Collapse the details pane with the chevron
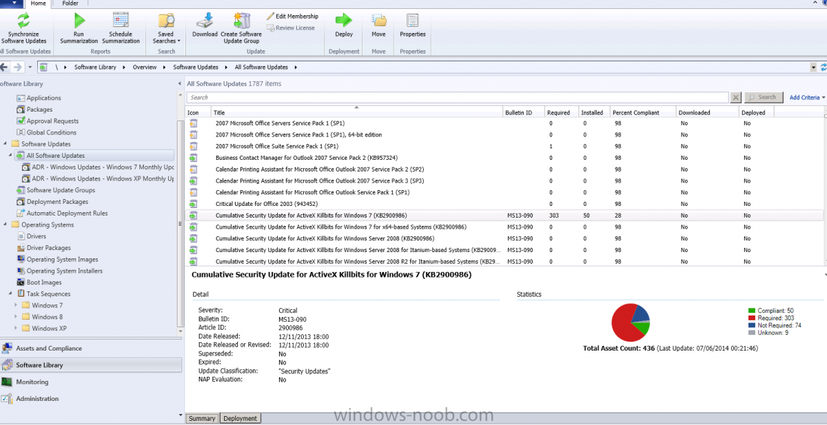This screenshot has height=425, width=827. coord(824,275)
